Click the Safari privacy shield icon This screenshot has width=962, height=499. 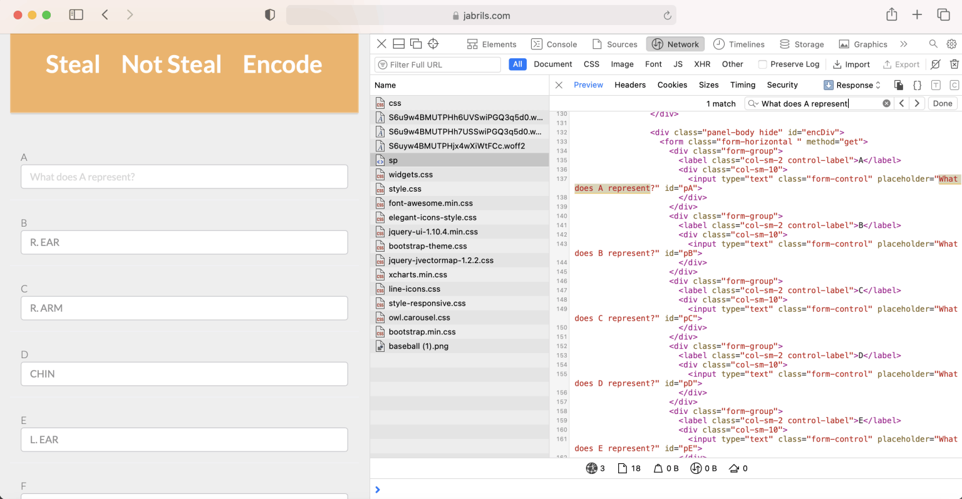(x=270, y=15)
